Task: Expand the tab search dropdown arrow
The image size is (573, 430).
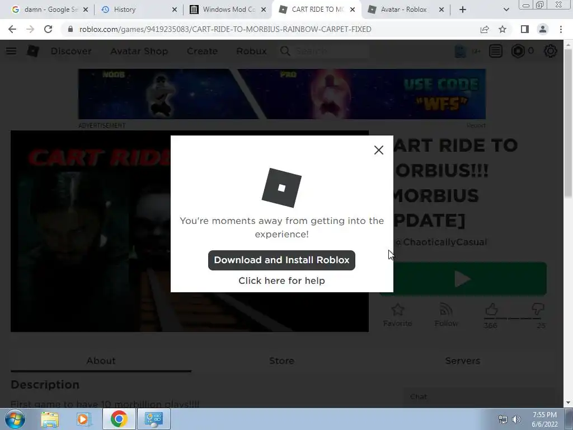Action: [506, 10]
